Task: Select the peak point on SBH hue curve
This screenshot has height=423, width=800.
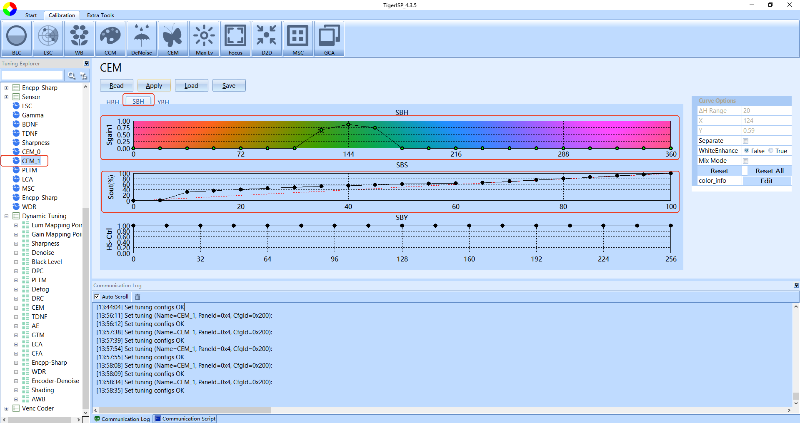Action: pyautogui.click(x=348, y=124)
